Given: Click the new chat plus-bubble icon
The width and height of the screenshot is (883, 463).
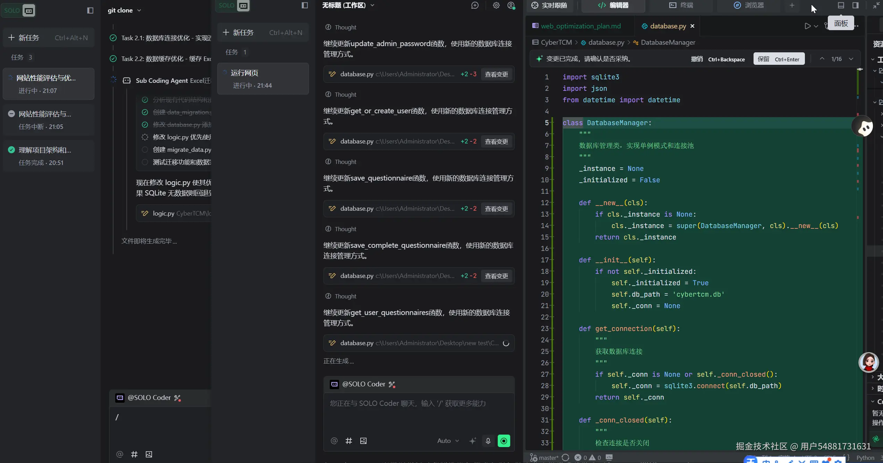Looking at the screenshot, I should click(475, 5).
